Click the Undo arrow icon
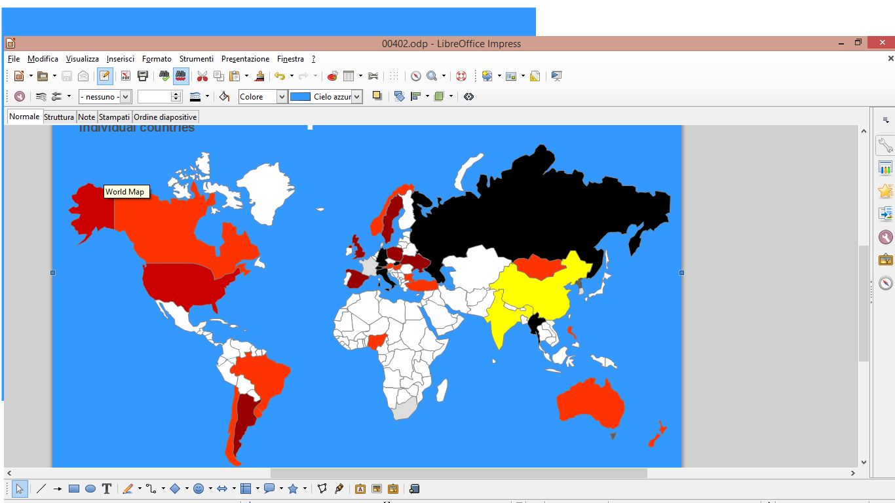 point(280,76)
